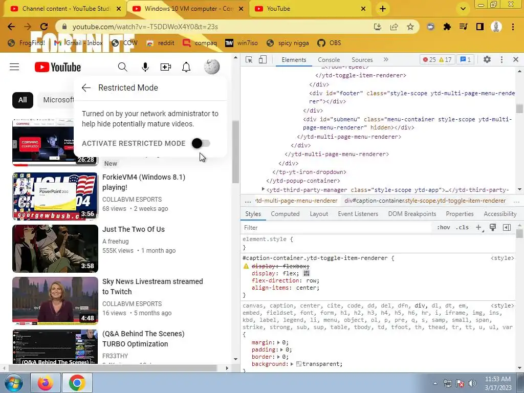
Task: Open Firefox from the taskbar
Action: (x=46, y=383)
